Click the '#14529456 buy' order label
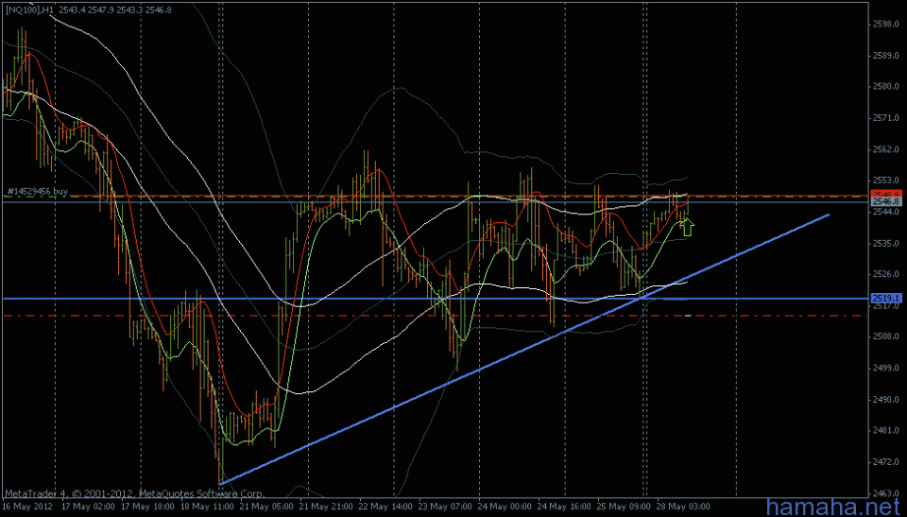 37,191
